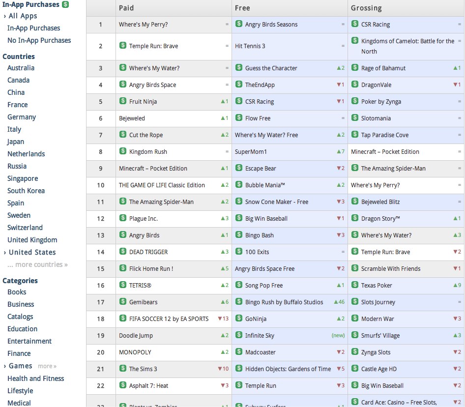Open the Medical category
The image size is (465, 407).
click(x=19, y=403)
